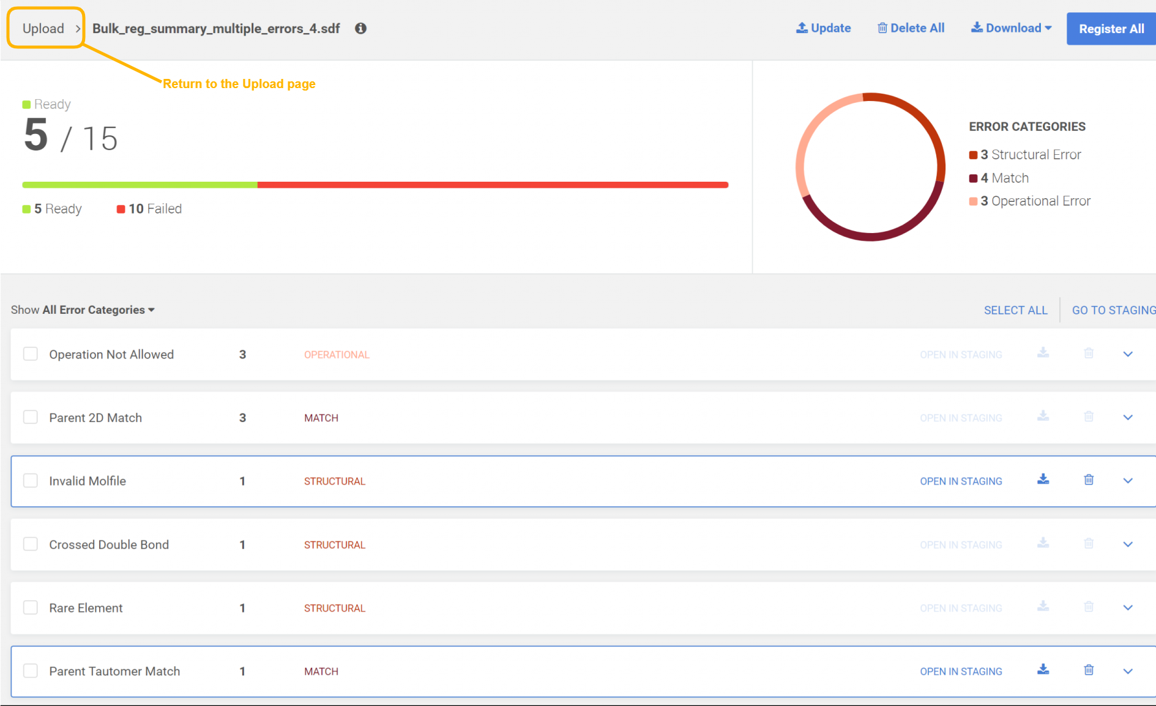Delete the Invalid Molfile error row
The image size is (1156, 706).
pyautogui.click(x=1089, y=480)
